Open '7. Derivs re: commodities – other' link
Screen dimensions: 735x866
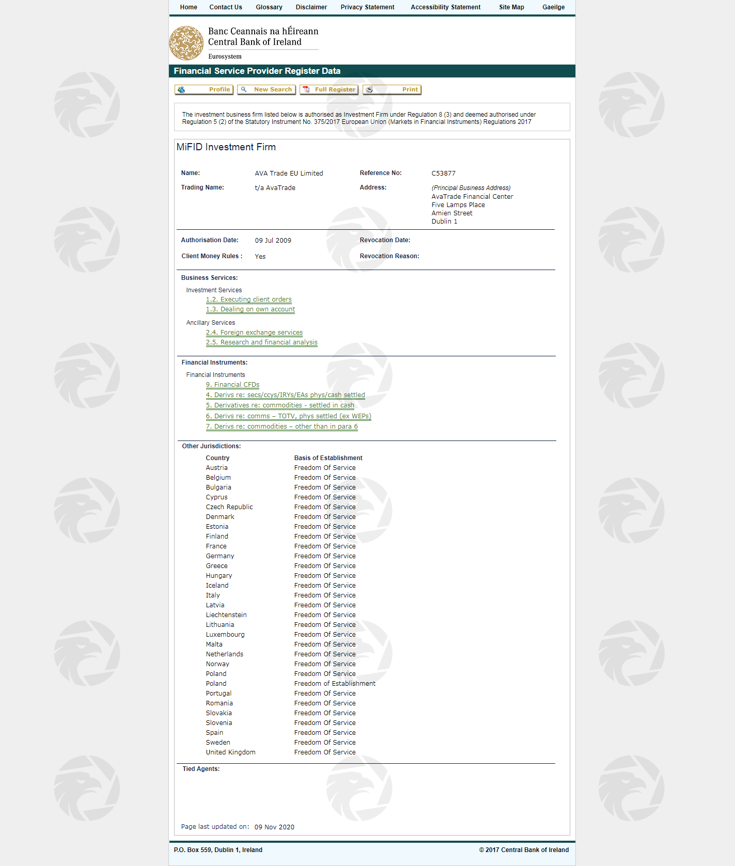coord(282,427)
